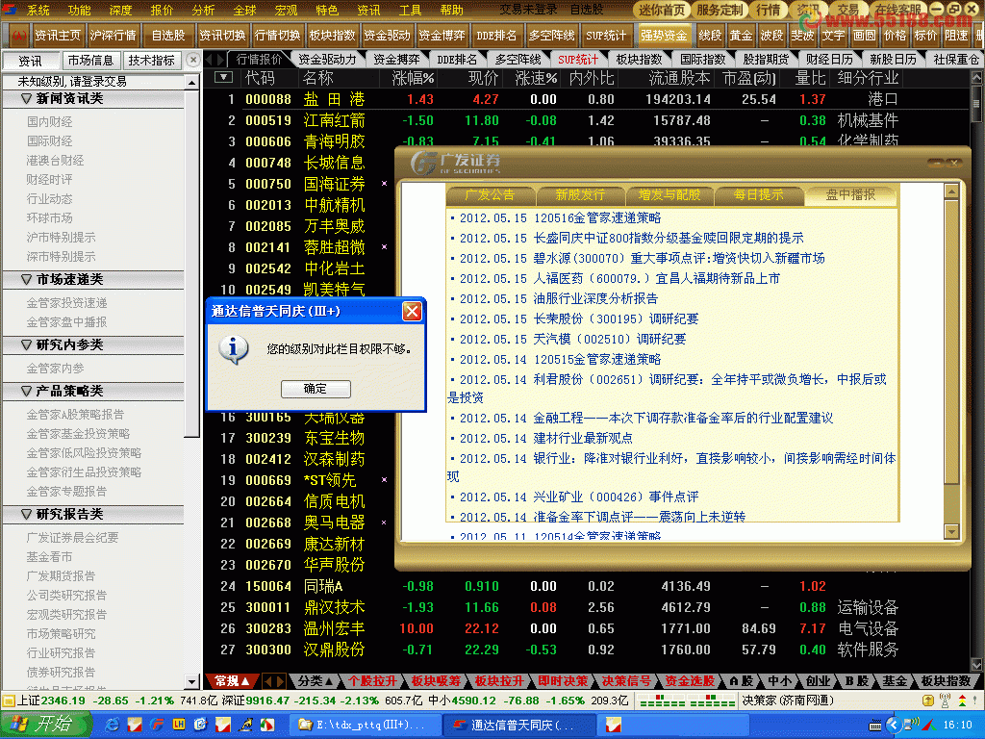Click the right arrow before the 分类 bottom tab
This screenshot has width=985, height=739.
280,681
